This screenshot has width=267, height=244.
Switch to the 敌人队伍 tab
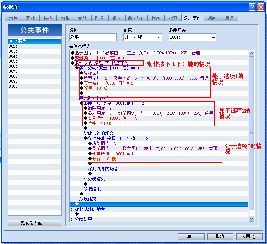click(x=137, y=18)
